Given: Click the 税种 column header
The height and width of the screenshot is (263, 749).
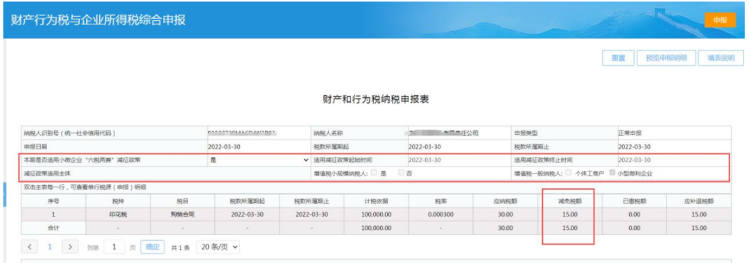Looking at the screenshot, I should 117,201.
